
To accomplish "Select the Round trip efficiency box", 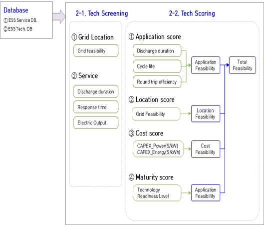I will click(x=157, y=82).
